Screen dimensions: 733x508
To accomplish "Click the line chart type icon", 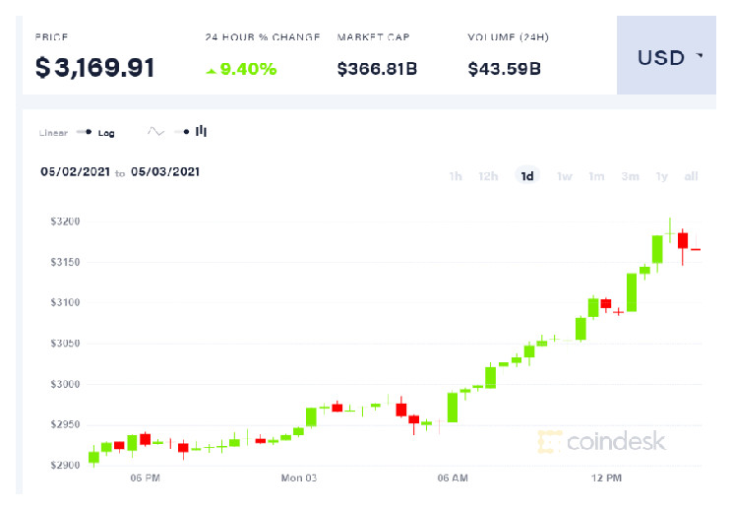I will pyautogui.click(x=156, y=131).
